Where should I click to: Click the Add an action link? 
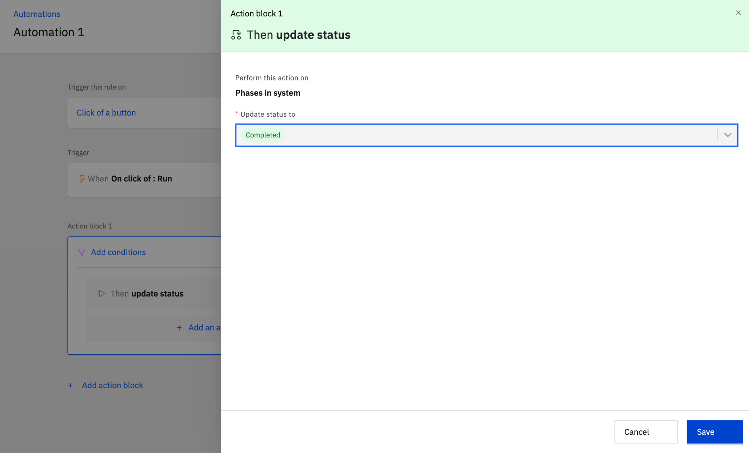pyautogui.click(x=204, y=328)
